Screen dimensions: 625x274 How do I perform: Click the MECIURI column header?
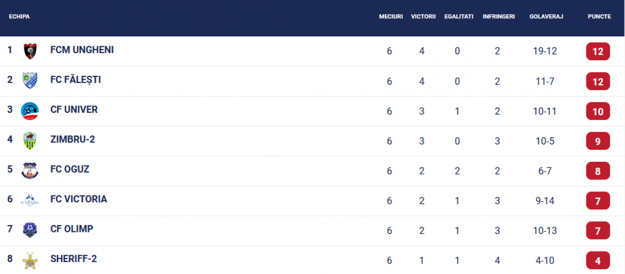point(391,17)
